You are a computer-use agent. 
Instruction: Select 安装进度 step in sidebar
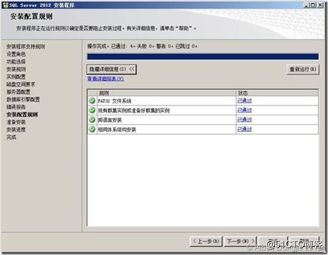click(16, 129)
